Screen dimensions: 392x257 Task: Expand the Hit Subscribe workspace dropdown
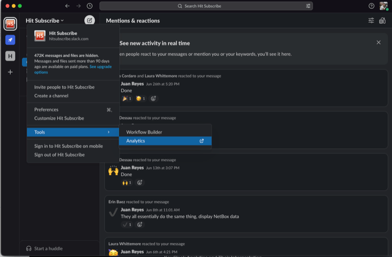[45, 21]
